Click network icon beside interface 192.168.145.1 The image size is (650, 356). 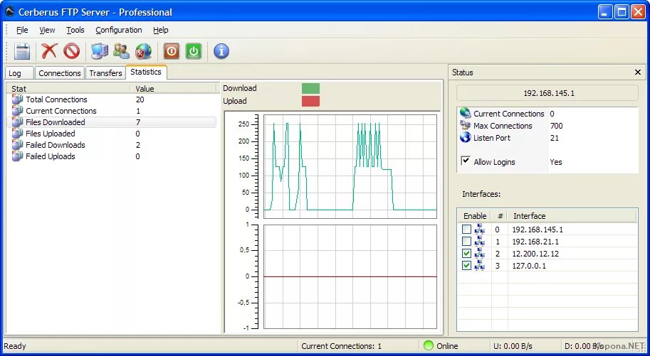point(480,229)
